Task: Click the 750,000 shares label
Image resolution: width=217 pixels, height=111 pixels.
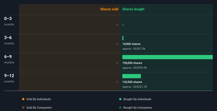Action: coord(132,63)
